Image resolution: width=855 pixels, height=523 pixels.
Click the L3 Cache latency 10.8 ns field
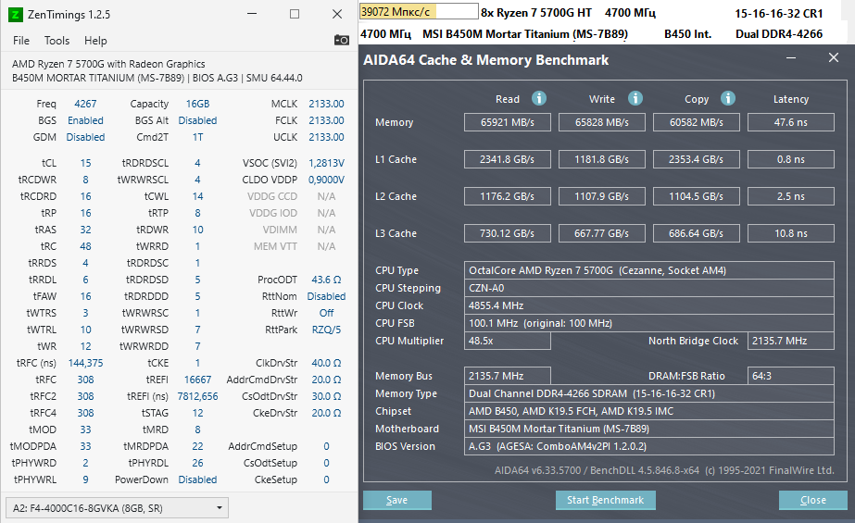coord(791,233)
